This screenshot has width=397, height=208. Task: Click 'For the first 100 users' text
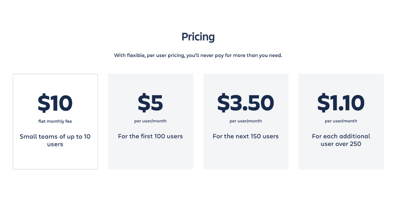(x=151, y=136)
